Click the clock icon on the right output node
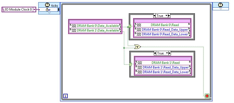Viewport: 234px width, 103px height. coord(220,5)
